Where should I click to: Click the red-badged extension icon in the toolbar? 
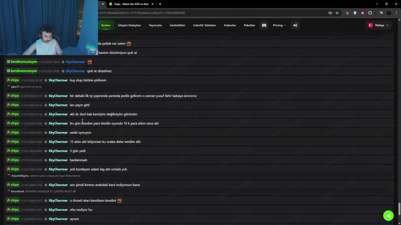(x=347, y=13)
